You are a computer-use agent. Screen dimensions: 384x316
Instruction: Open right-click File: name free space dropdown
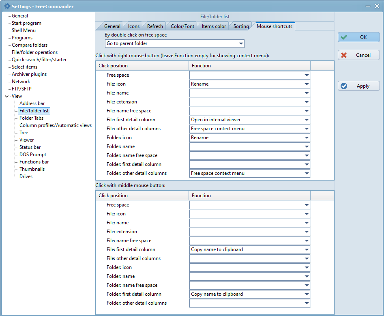tap(249, 111)
